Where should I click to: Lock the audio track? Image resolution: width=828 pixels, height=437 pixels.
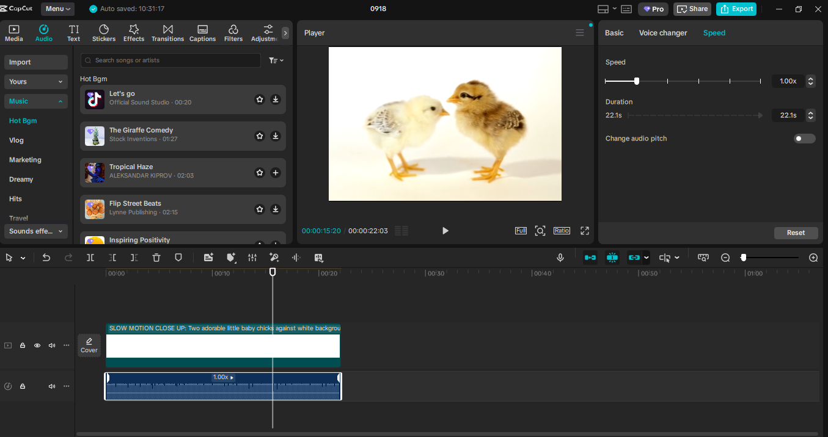23,386
